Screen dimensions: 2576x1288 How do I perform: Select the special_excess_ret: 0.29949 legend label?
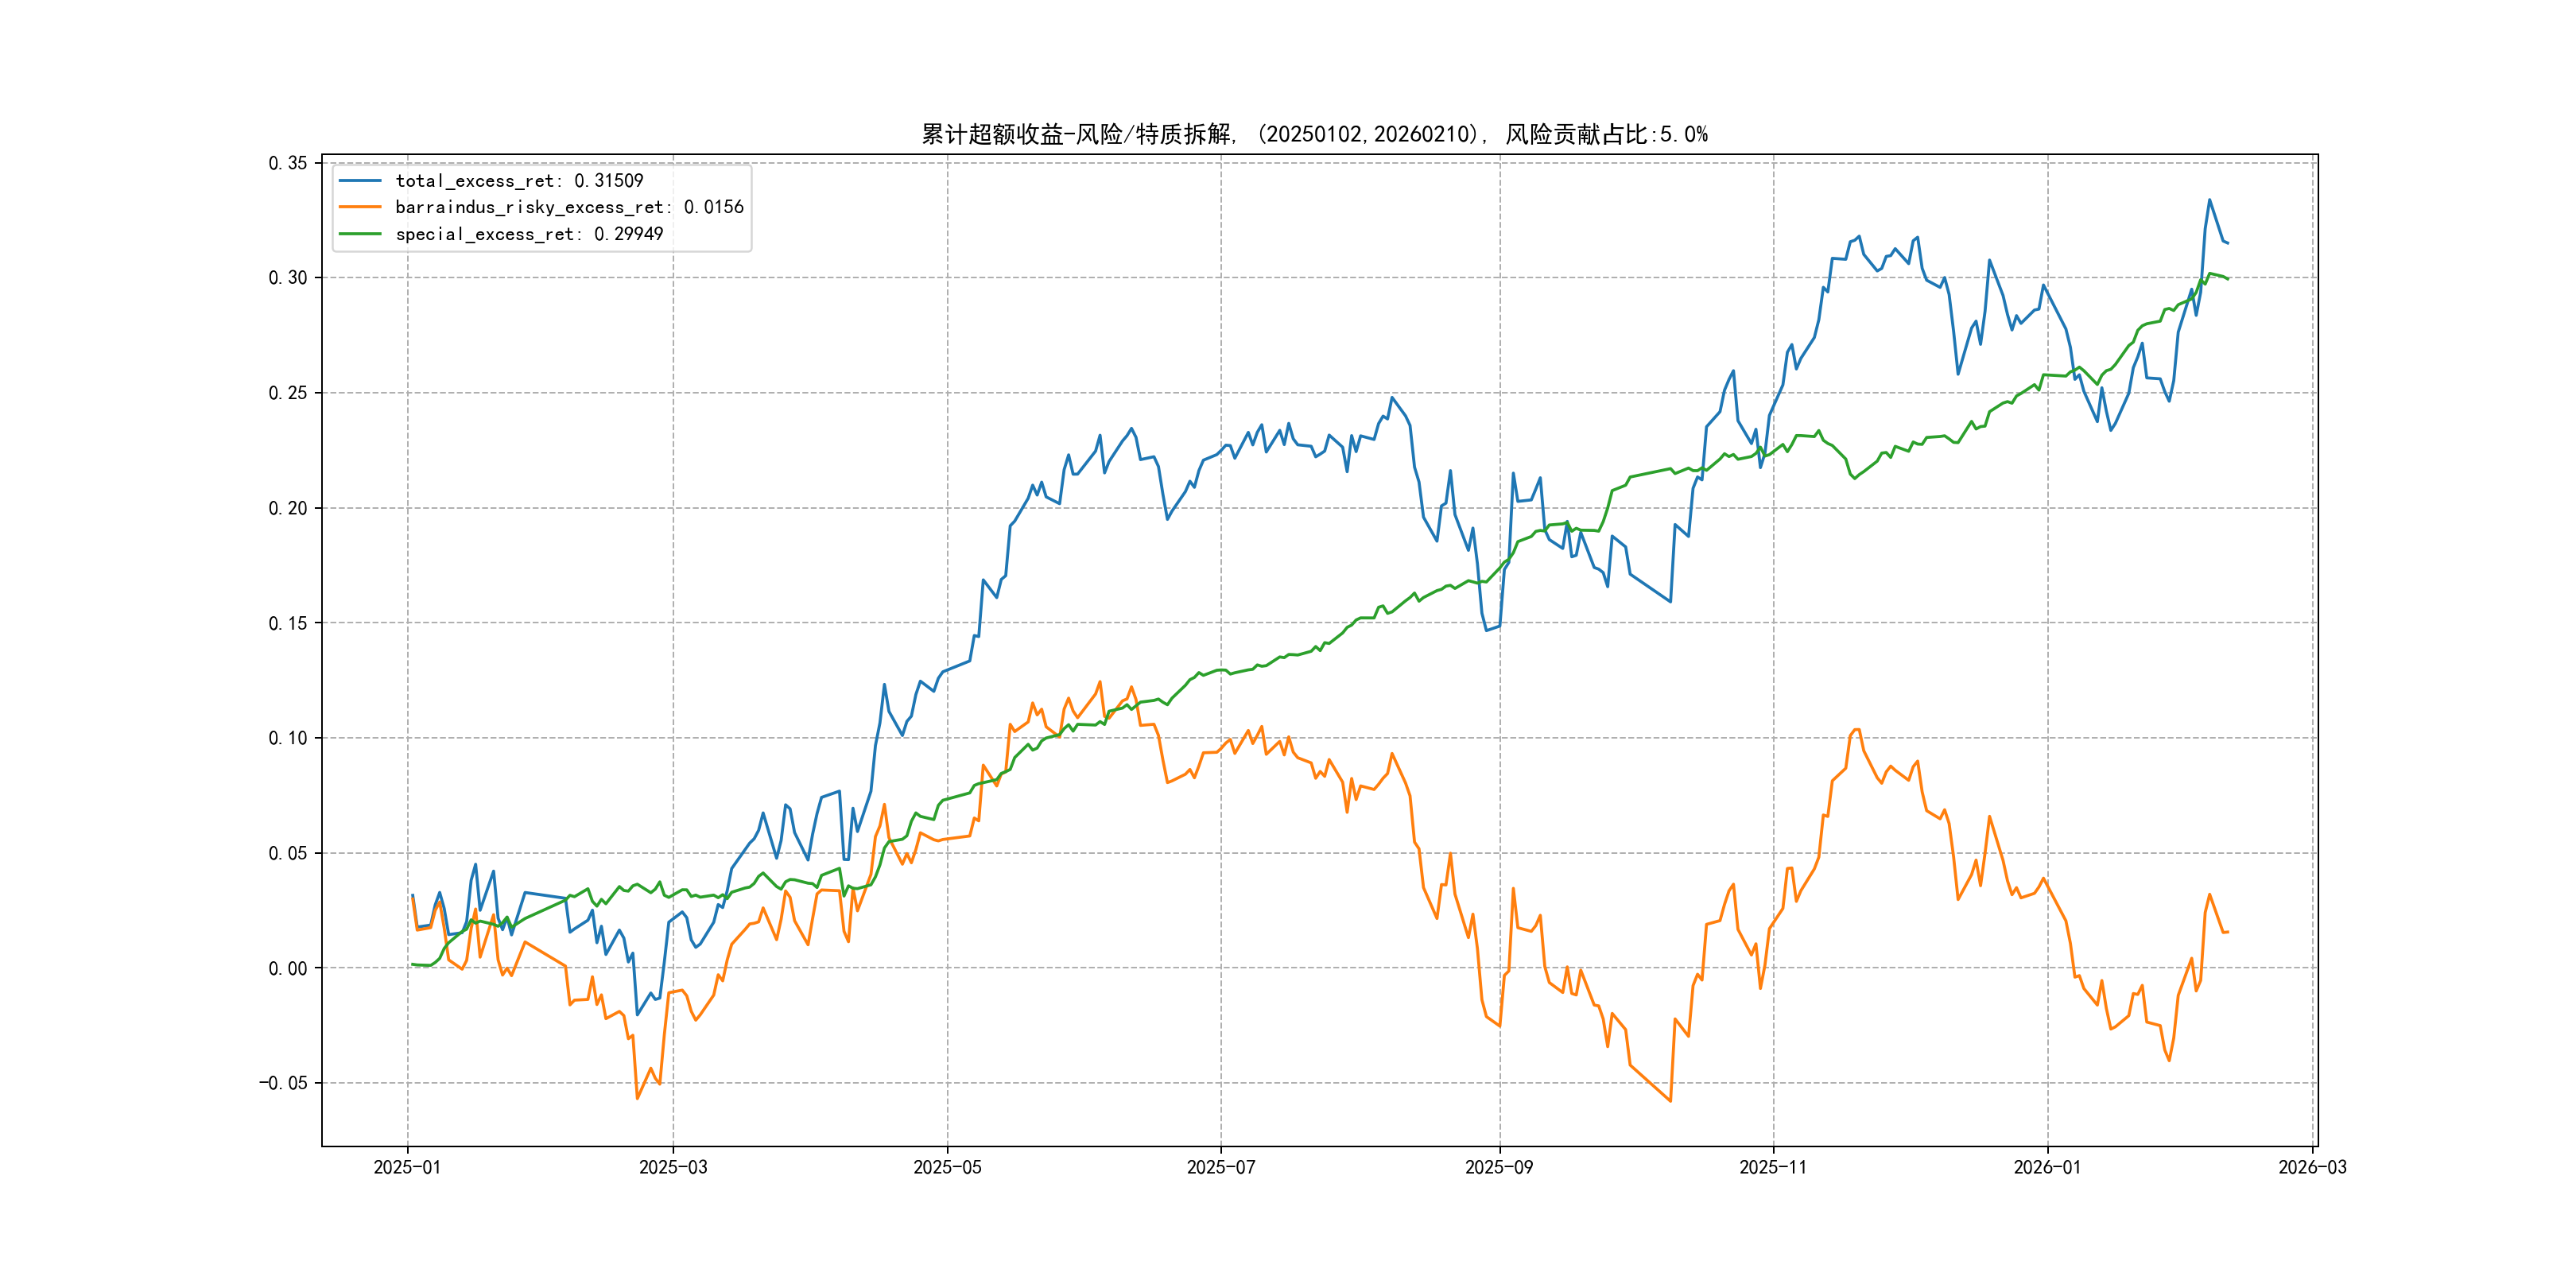(529, 234)
